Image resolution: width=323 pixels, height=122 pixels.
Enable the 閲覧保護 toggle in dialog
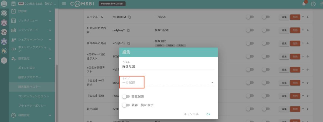tap(126, 96)
